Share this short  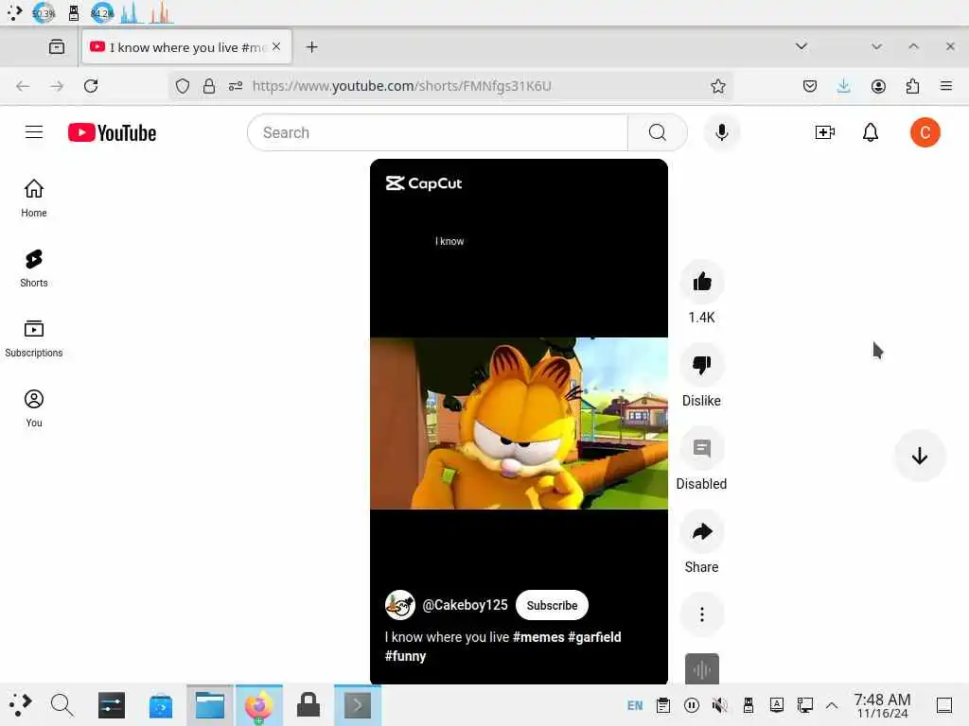[702, 531]
